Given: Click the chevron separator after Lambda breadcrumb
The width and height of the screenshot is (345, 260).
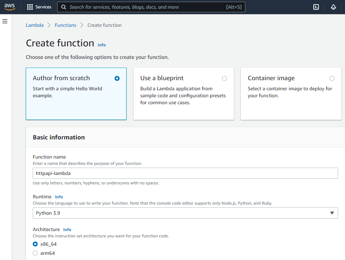Looking at the screenshot, I should point(49,25).
